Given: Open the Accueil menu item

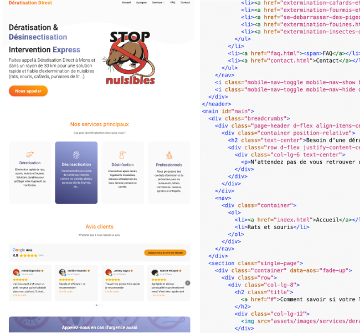Looking at the screenshot, I should click(126, 3).
